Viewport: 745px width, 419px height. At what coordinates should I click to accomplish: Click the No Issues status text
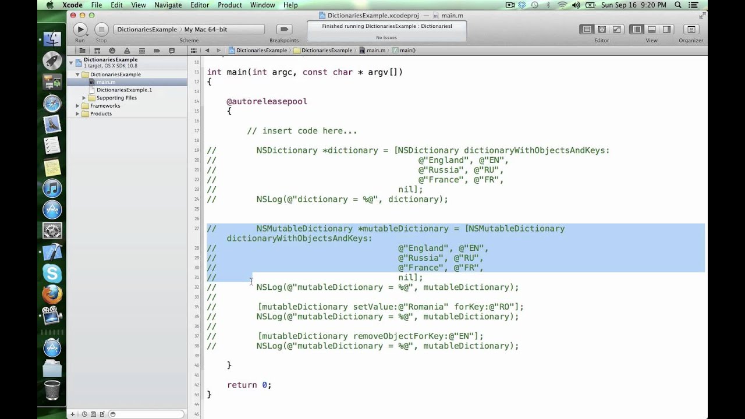click(x=386, y=38)
